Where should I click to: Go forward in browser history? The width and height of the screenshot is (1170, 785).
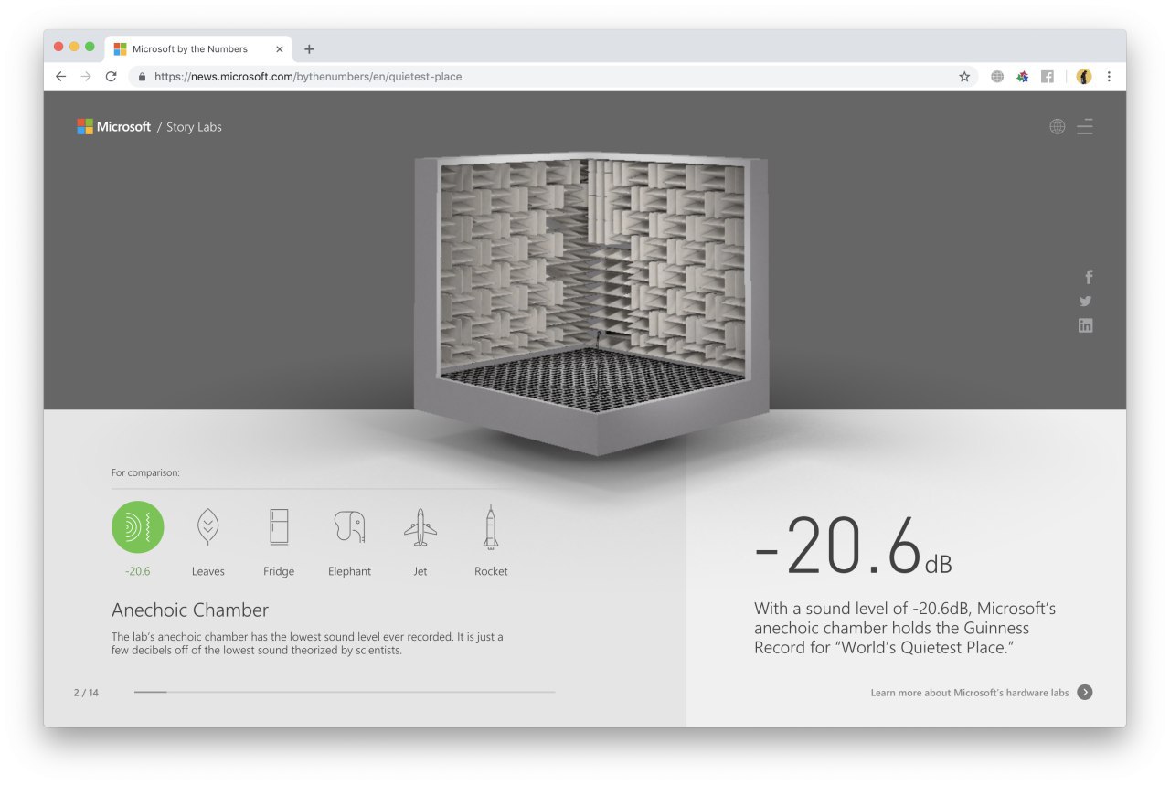click(86, 77)
